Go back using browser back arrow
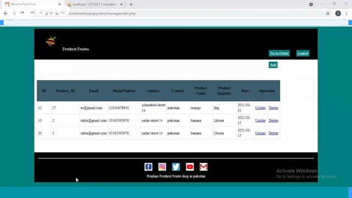352x198 pixels. (x=5, y=13)
